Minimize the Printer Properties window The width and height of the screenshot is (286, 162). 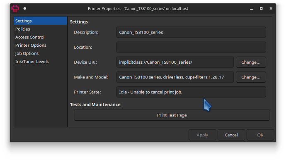coord(252,9)
